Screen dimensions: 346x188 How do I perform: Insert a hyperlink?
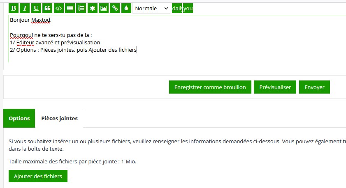coord(115,8)
